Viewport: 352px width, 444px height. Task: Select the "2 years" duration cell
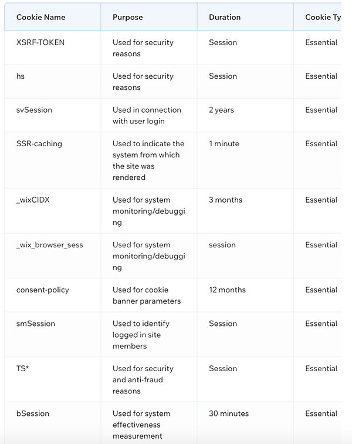click(221, 110)
